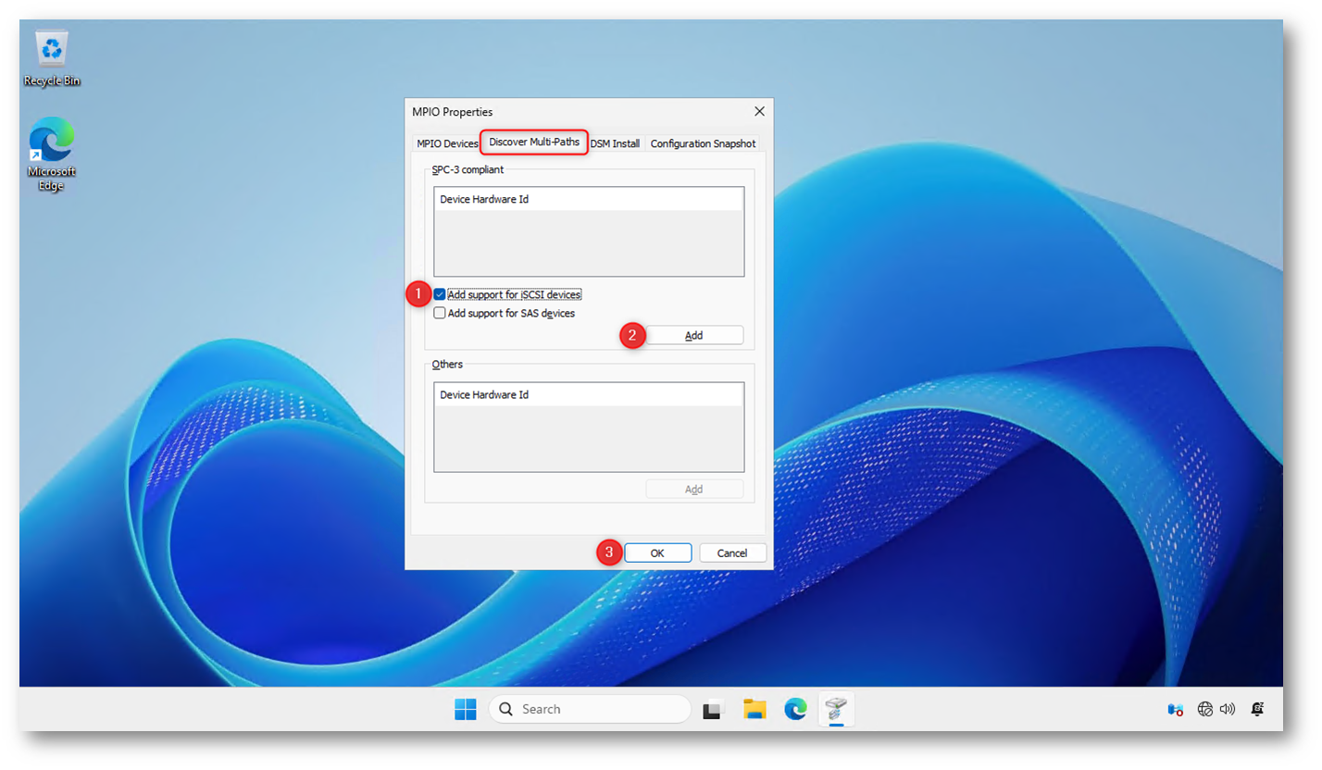
Task: Click the volume speaker tray icon
Action: tap(1228, 709)
